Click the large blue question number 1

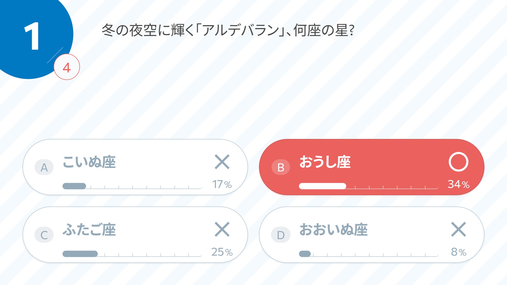(x=32, y=36)
